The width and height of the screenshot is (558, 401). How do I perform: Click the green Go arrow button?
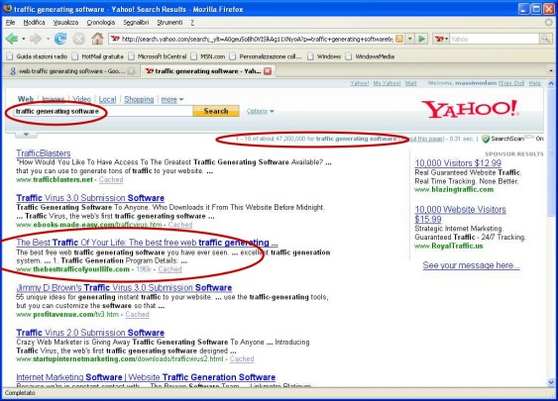click(421, 39)
